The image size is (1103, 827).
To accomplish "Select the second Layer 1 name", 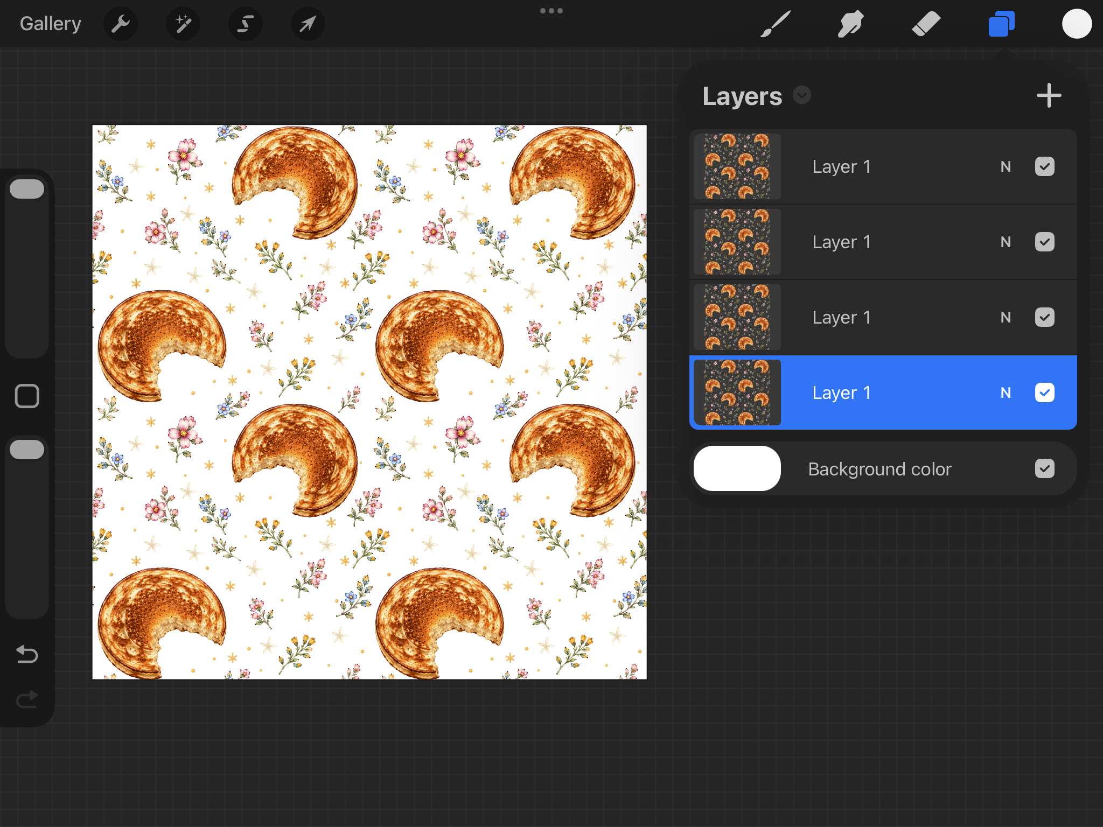I will pyautogui.click(x=841, y=242).
